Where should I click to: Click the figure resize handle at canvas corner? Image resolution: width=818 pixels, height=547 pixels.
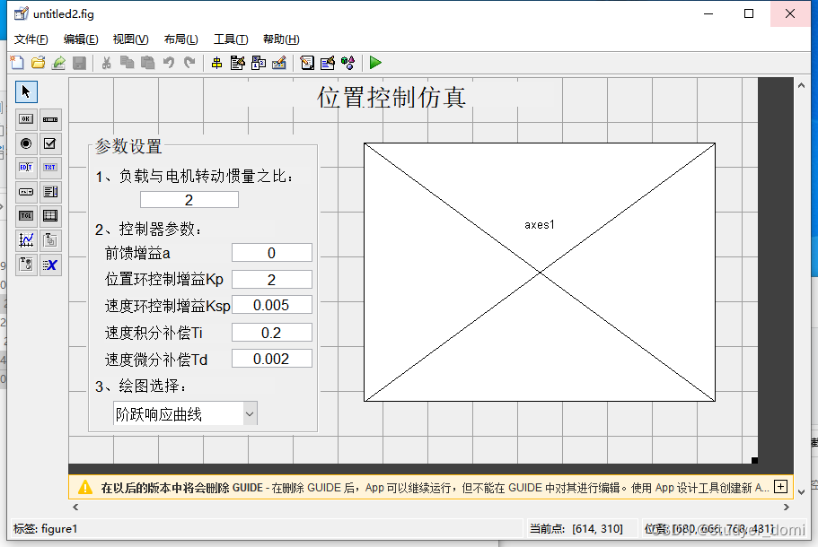pos(754,460)
